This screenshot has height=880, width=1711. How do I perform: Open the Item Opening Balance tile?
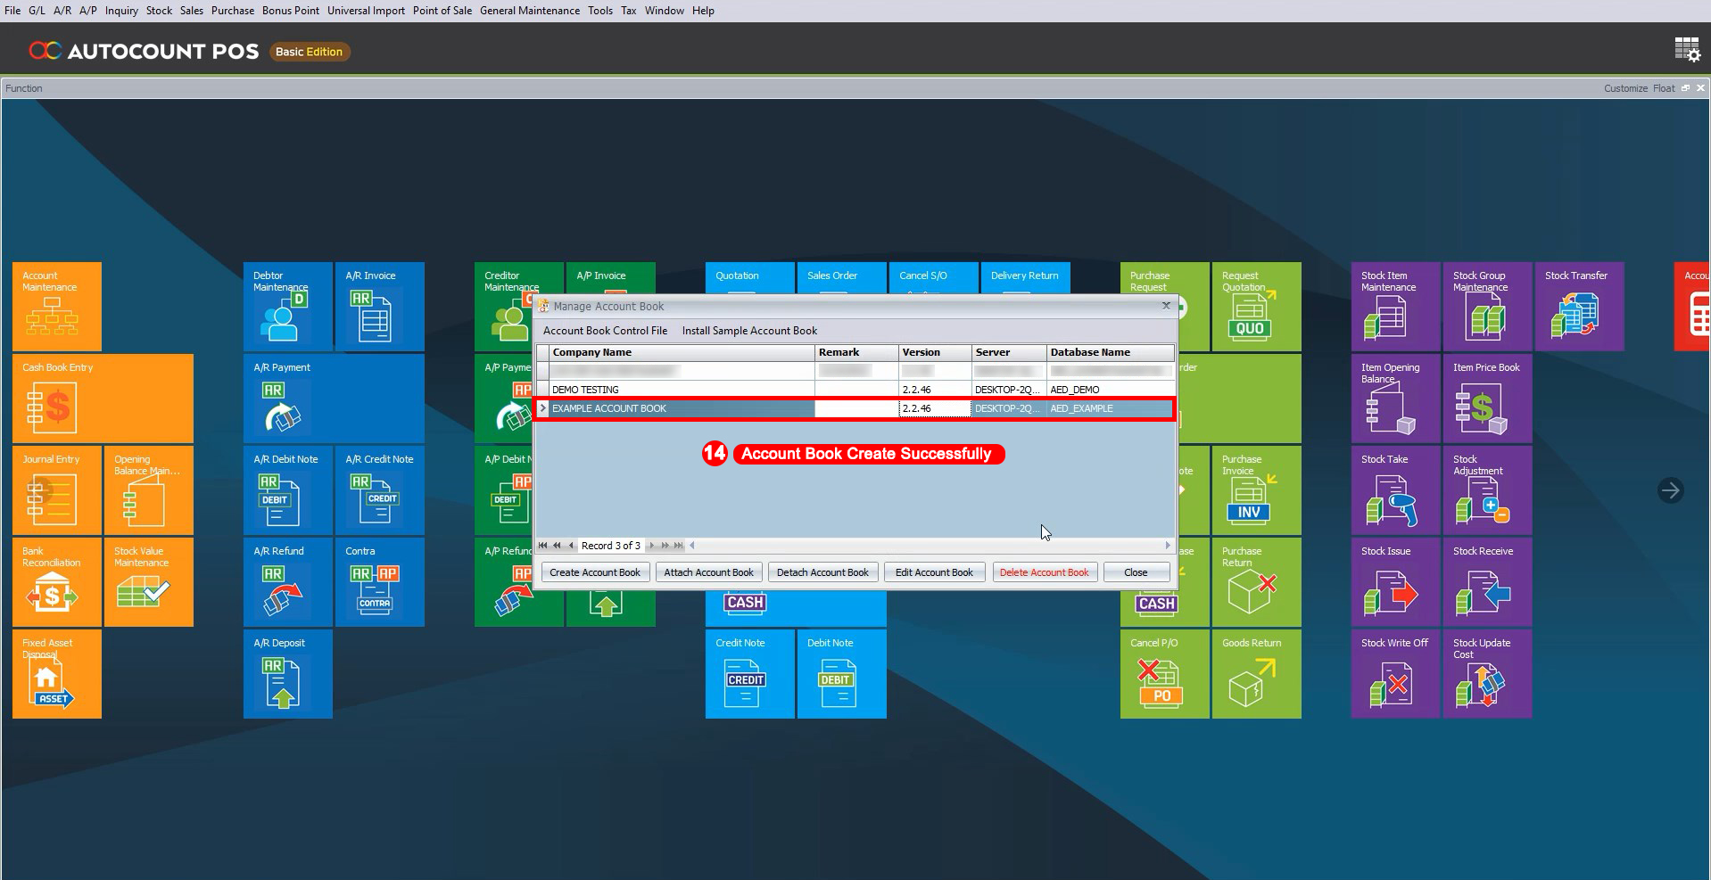pyautogui.click(x=1396, y=398)
